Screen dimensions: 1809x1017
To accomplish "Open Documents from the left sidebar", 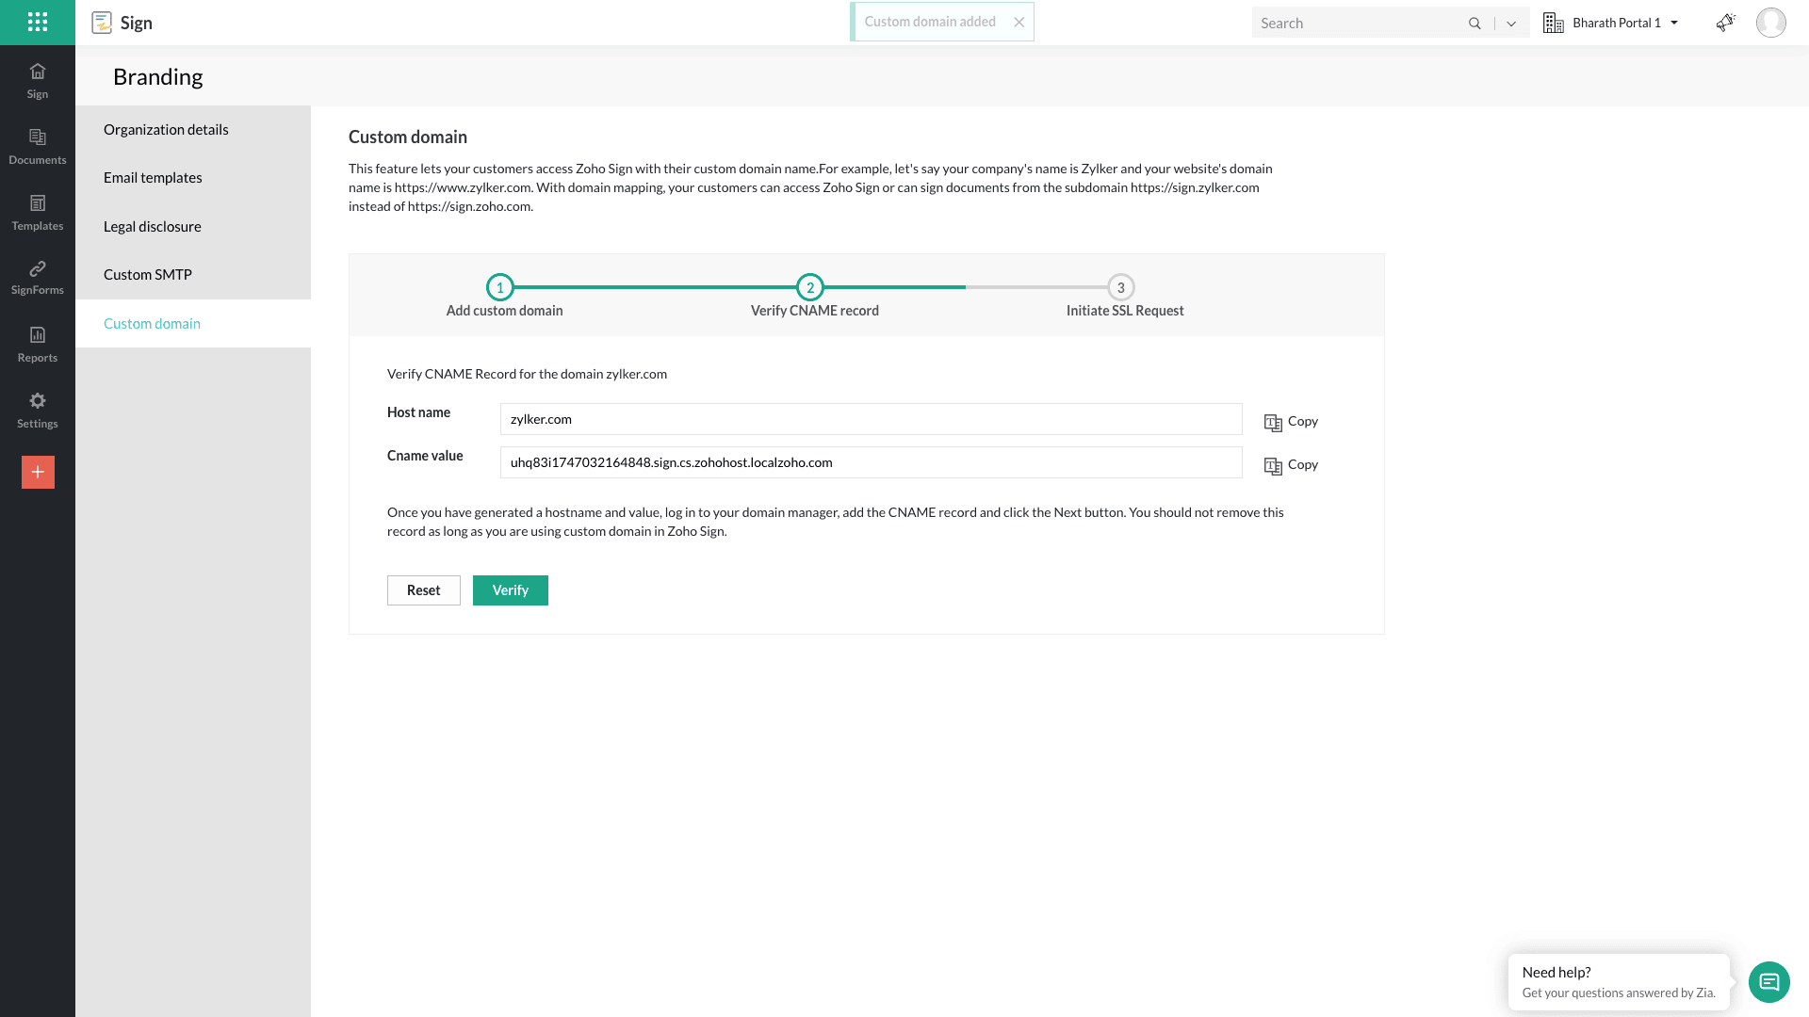I will (38, 147).
